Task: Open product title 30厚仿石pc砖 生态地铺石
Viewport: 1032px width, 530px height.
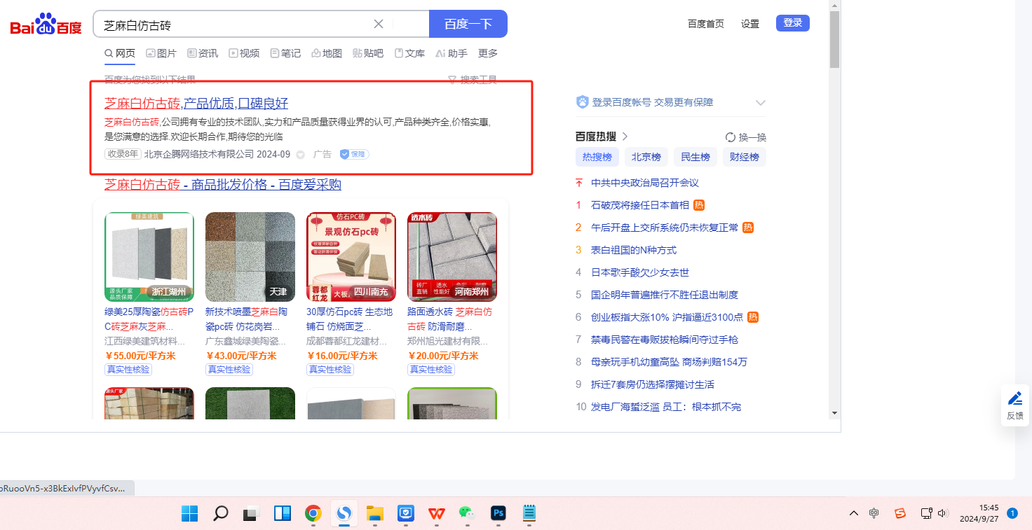Action: pyautogui.click(x=349, y=319)
